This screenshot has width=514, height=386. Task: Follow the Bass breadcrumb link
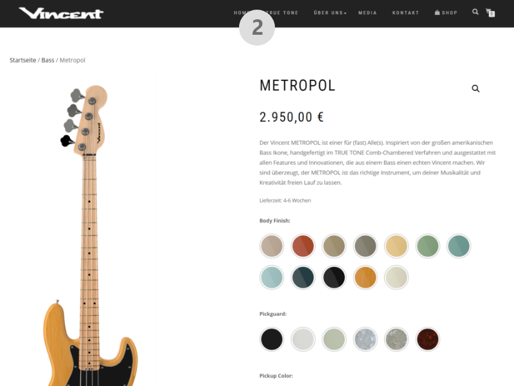[48, 60]
